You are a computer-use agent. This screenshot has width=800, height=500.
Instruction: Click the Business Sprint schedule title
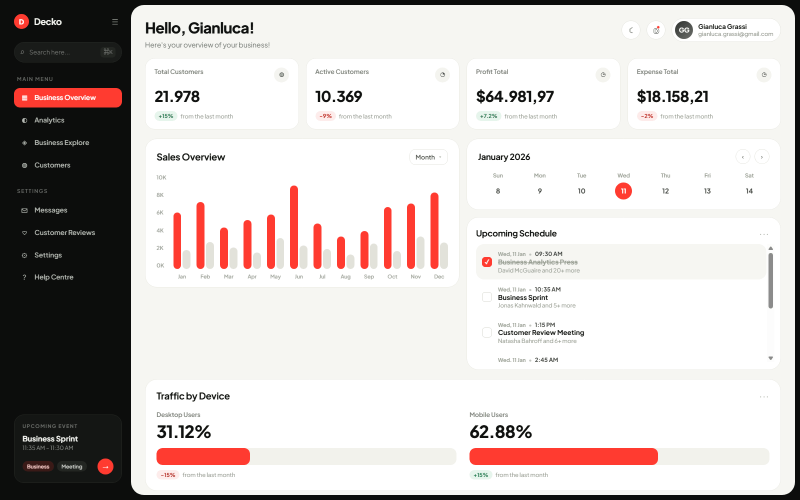(523, 297)
